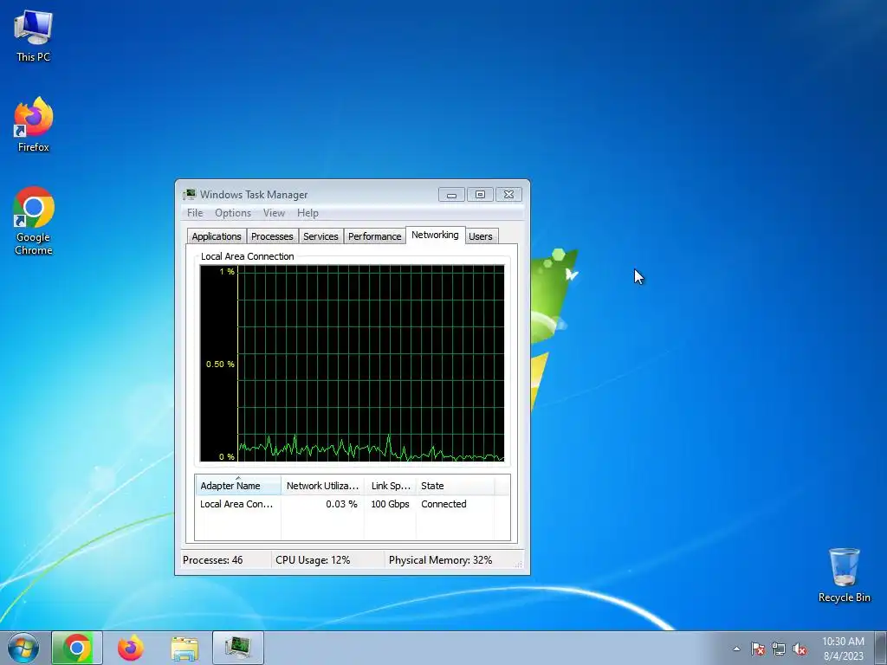This screenshot has height=665, width=887.
Task: Switch to the Applications tab
Action: (216, 236)
